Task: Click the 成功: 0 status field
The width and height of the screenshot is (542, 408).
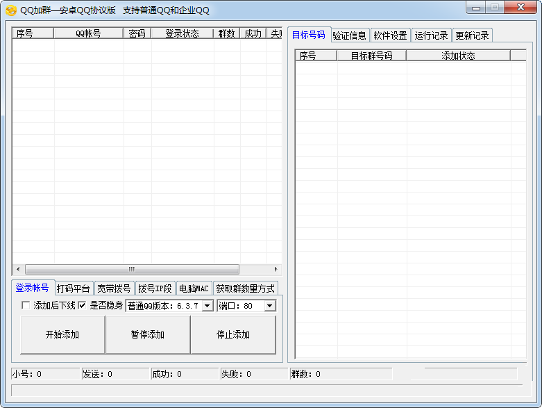Action: (185, 374)
